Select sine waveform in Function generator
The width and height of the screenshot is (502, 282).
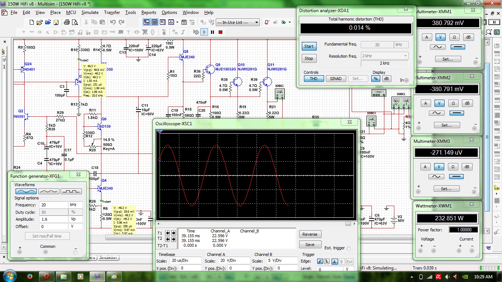coord(26,191)
